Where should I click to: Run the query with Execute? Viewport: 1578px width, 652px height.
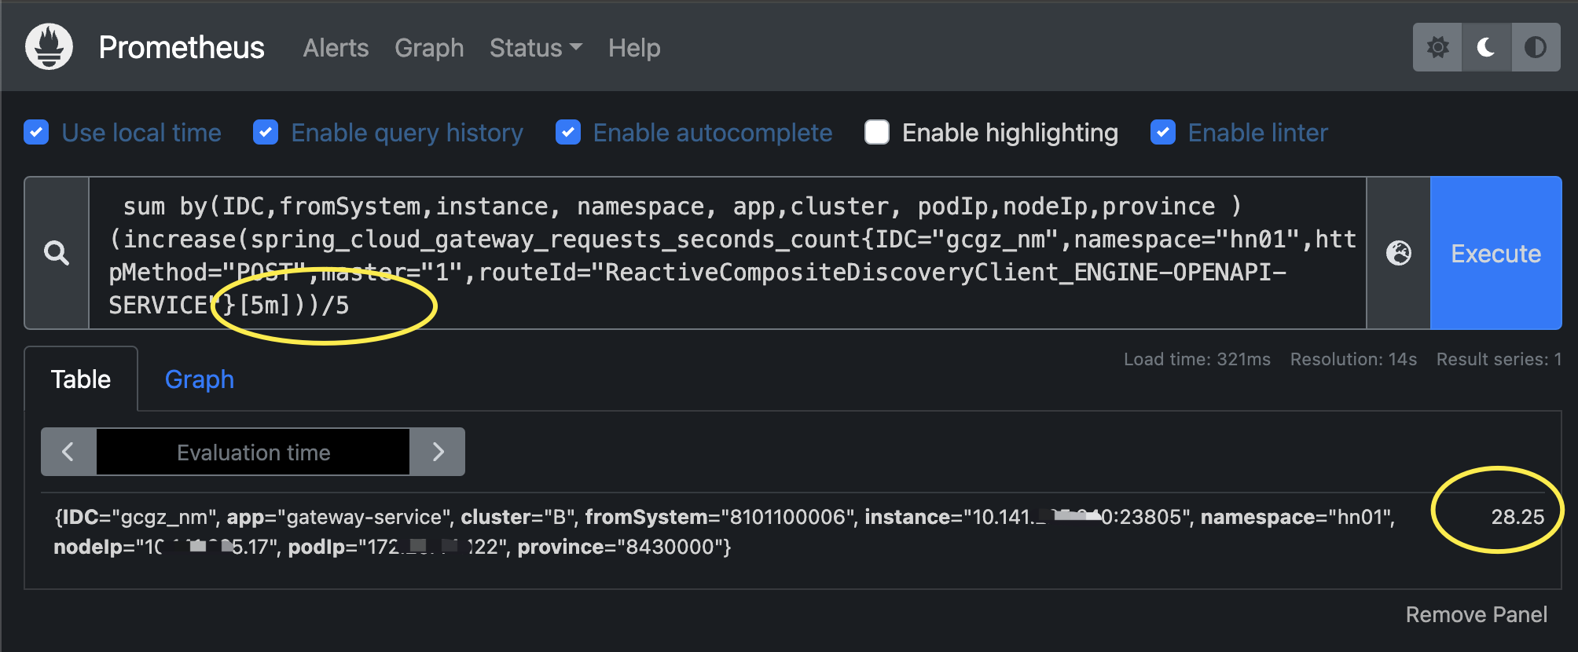[1495, 253]
